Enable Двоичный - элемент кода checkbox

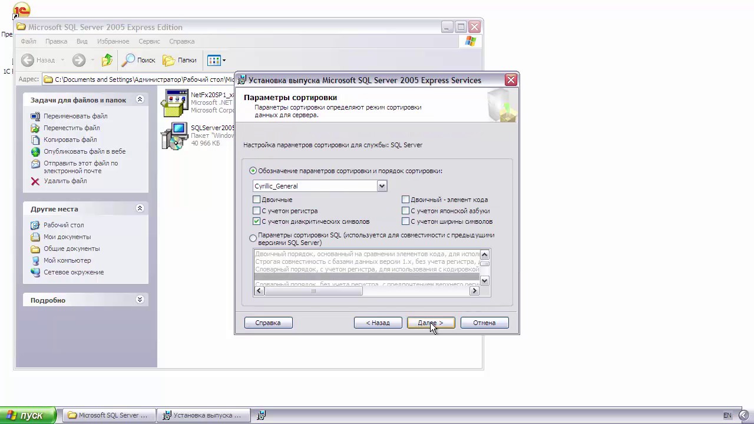tap(405, 200)
